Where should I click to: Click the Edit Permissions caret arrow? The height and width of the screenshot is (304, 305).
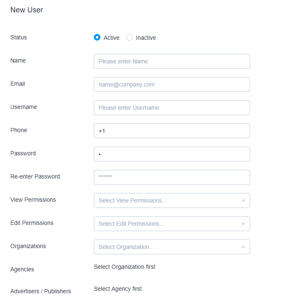[243, 224]
